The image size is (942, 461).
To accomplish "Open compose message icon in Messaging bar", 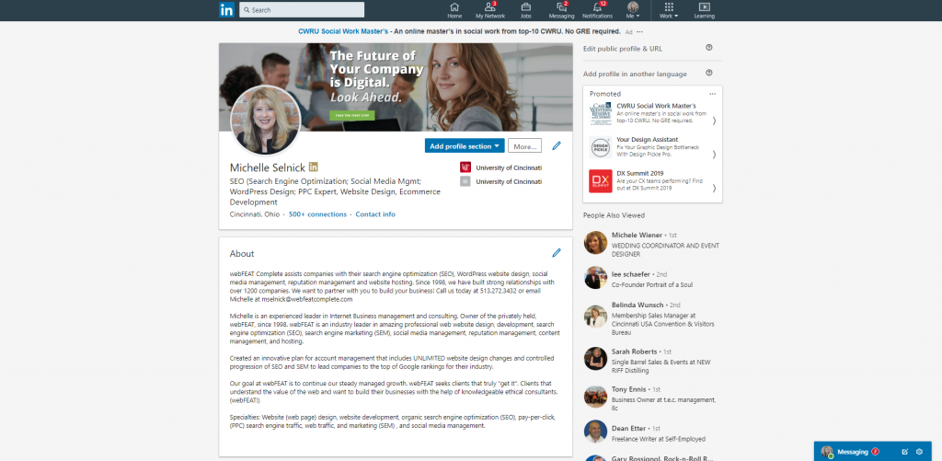I will click(x=905, y=452).
